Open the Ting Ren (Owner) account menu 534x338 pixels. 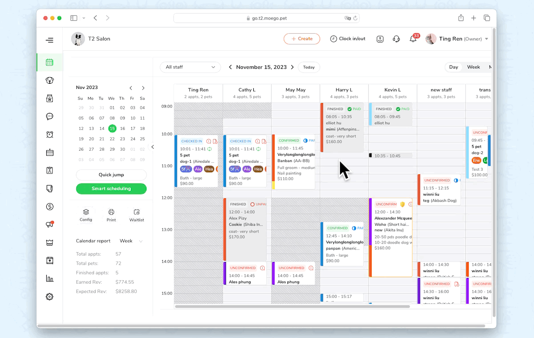457,39
